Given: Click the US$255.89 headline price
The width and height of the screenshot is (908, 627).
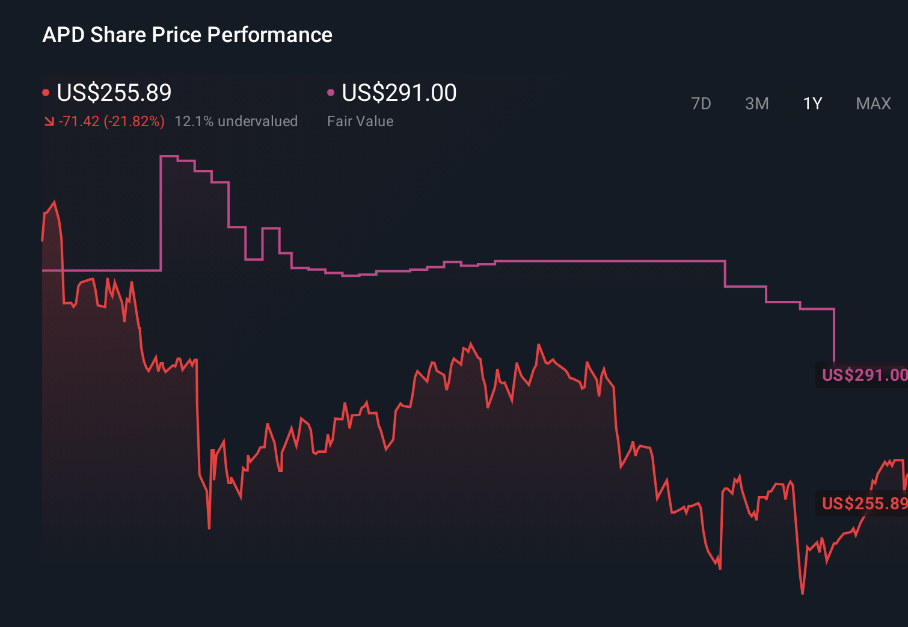Looking at the screenshot, I should point(114,93).
